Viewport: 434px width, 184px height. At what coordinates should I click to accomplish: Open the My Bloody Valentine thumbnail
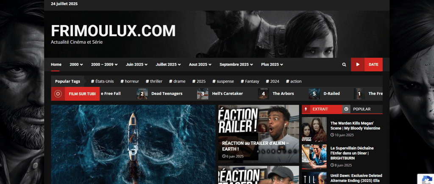click(x=314, y=129)
